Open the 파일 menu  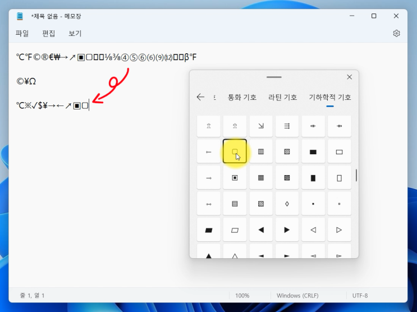[x=22, y=33]
